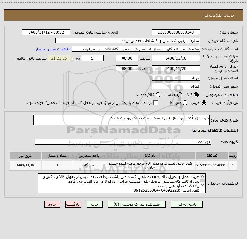Open اطلاعات تماس خریدار link
Screen dimensions: 247x239
tap(53, 49)
